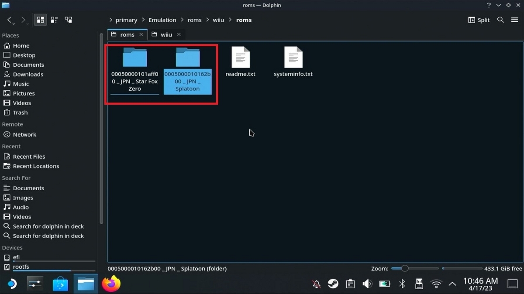Switch to the roms tab
The width and height of the screenshot is (524, 294).
127,34
